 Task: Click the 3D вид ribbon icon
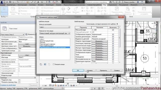(63, 11)
